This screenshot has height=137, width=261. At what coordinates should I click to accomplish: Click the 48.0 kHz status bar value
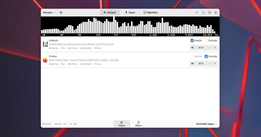click(x=46, y=124)
